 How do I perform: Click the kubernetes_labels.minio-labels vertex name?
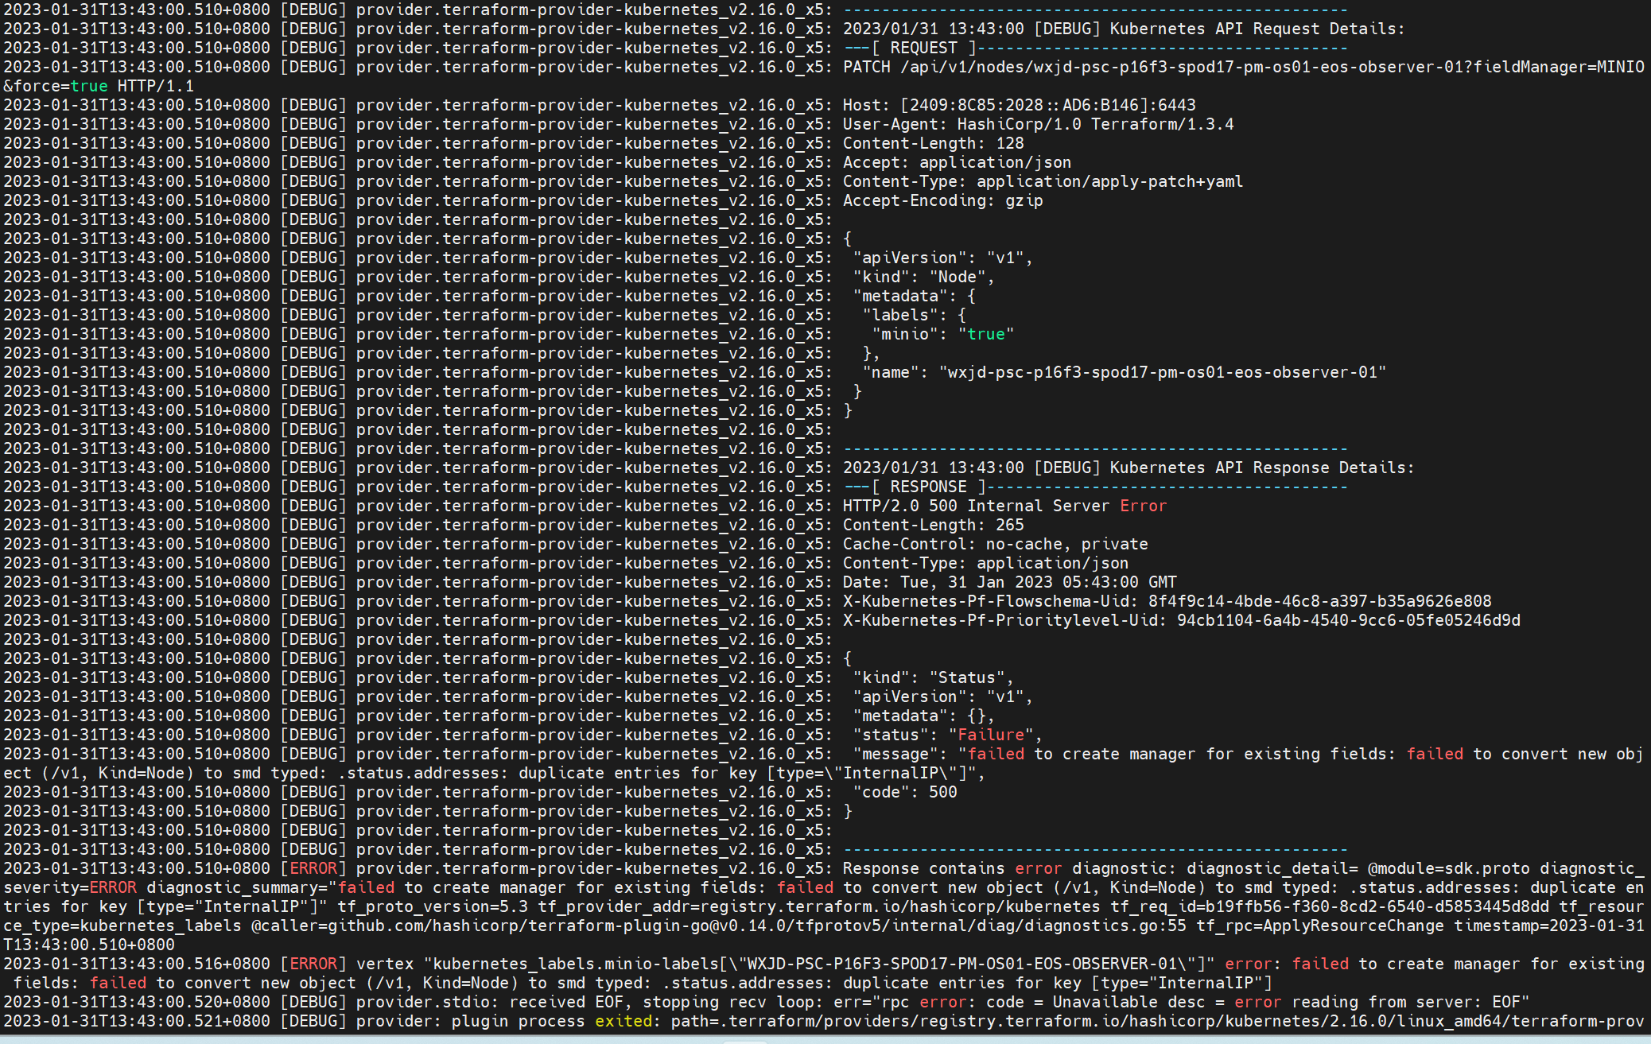click(574, 964)
